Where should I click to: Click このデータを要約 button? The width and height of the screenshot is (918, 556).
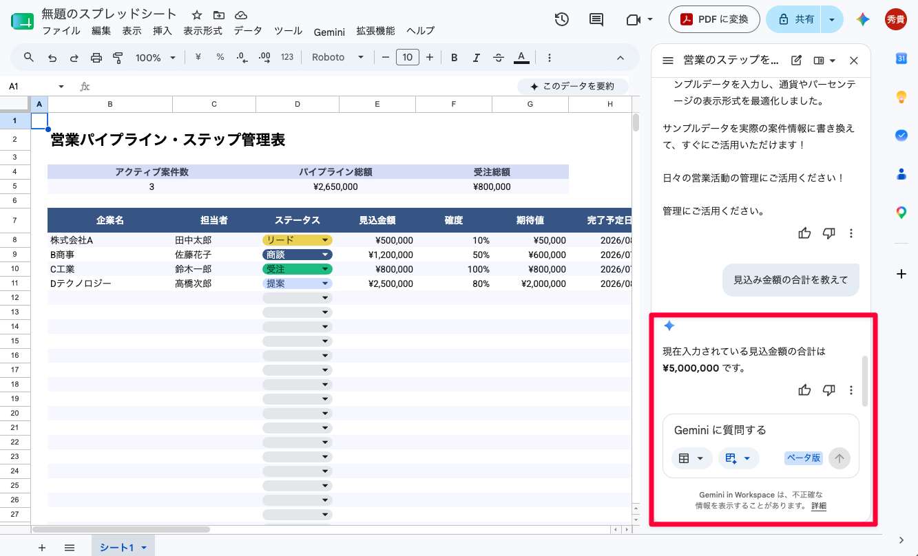coord(572,87)
